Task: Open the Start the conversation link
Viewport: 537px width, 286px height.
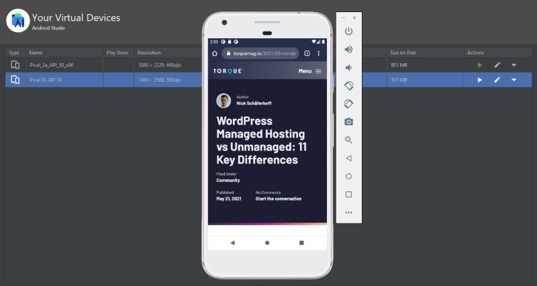Action: coord(278,199)
